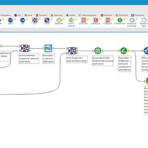Toggle favorite star for Transpose tool

[x=112, y=19]
